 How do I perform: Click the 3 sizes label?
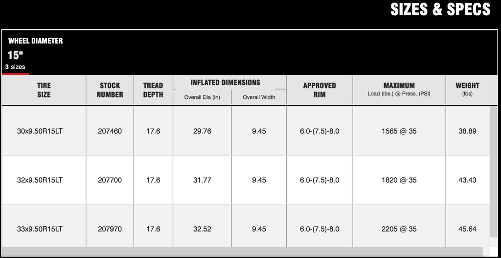coord(15,67)
